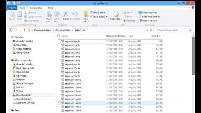Click Colar atalho in ribbon
The width and height of the screenshot is (201, 113).
coord(32,21)
